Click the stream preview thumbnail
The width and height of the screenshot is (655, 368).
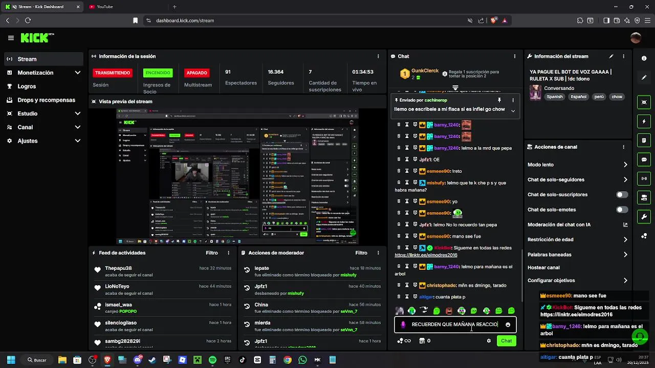pyautogui.click(x=237, y=176)
